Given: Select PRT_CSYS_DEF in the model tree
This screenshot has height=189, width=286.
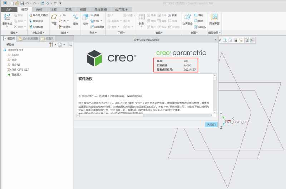Looking at the screenshot, I should click(x=18, y=70).
